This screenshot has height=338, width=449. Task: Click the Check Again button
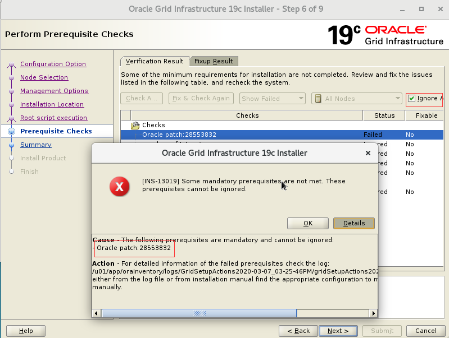[142, 99]
